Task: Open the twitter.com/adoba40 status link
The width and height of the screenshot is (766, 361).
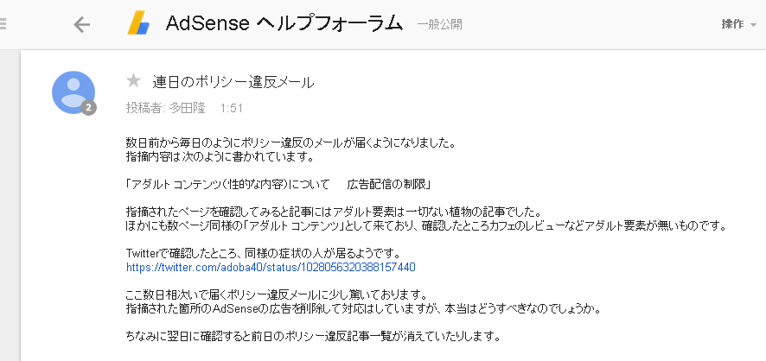Action: [271, 268]
